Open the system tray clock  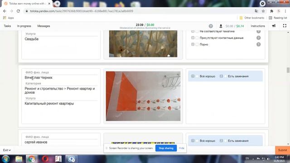pos(279,159)
